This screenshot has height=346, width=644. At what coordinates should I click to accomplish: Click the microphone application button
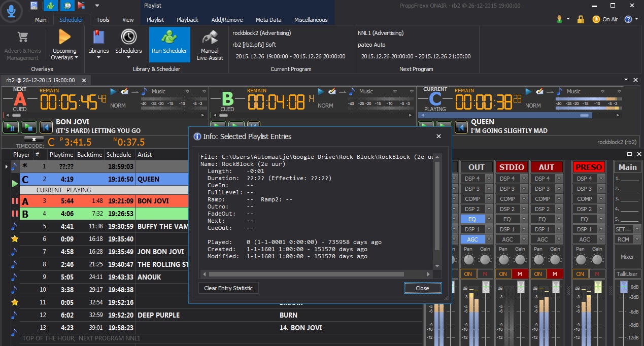pyautogui.click(x=11, y=11)
